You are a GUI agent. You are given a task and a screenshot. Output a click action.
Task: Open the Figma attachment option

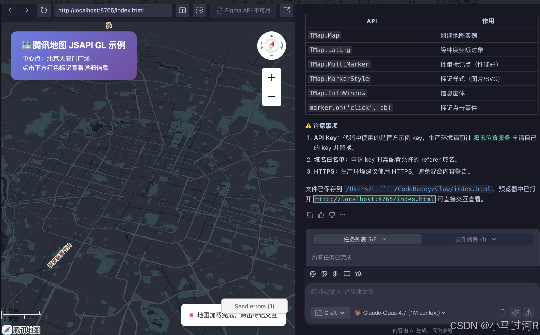tap(335, 274)
